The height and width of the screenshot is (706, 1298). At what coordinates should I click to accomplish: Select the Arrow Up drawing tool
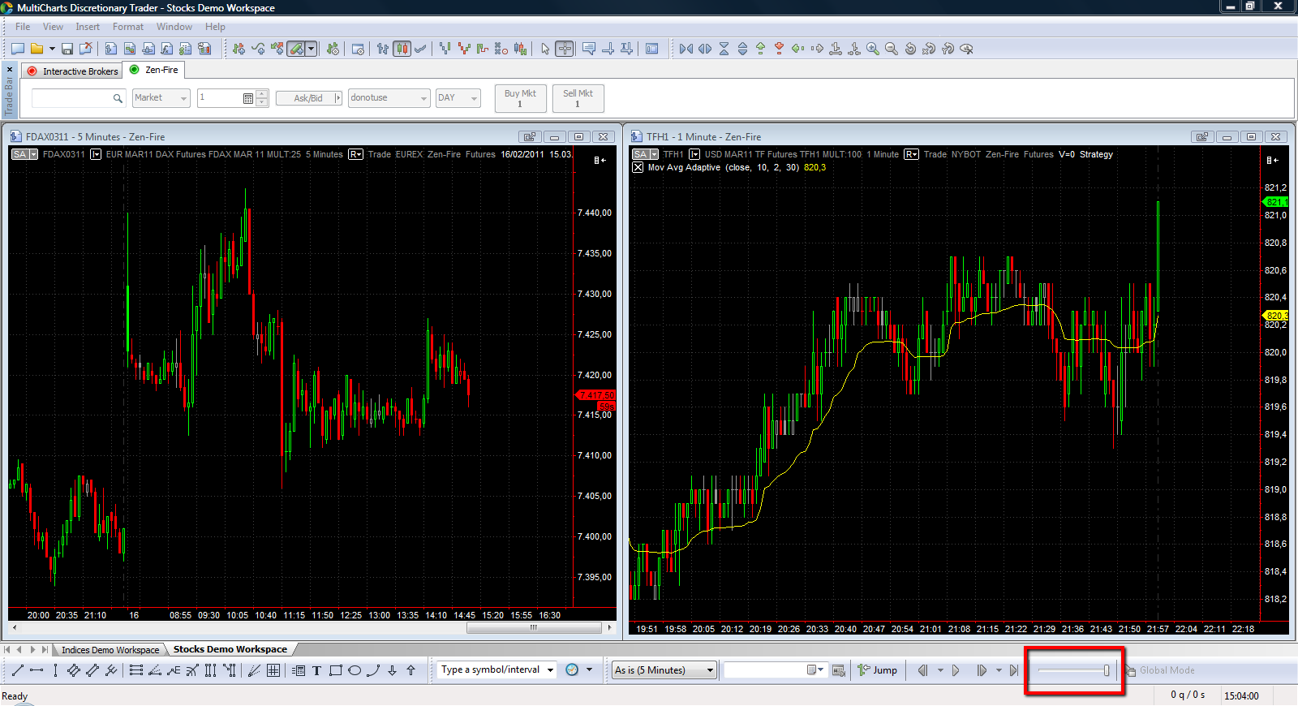pyautogui.click(x=410, y=670)
